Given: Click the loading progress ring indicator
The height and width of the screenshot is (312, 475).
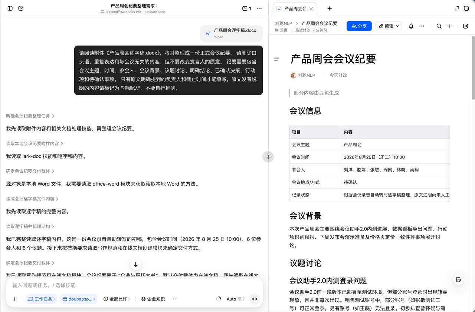Looking at the screenshot, I should coord(219,299).
